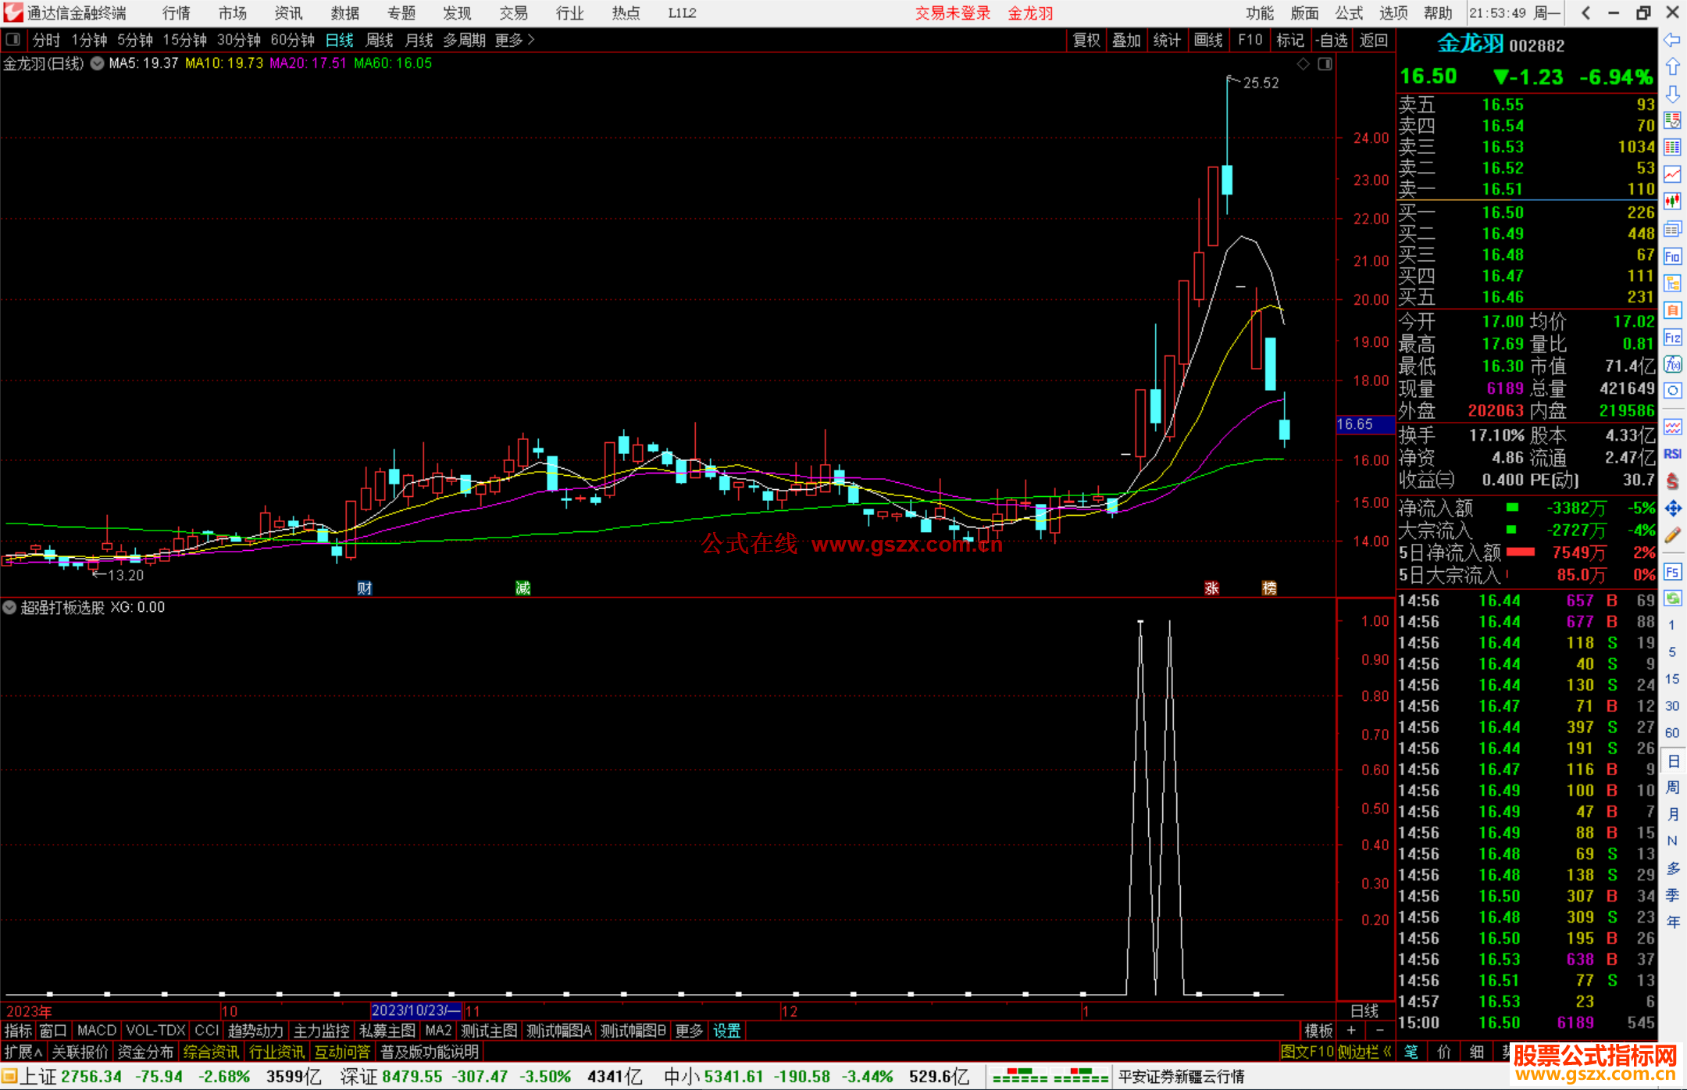The width and height of the screenshot is (1687, 1090).
Task: Expand the 扩展 panel at bottom left
Action: pyautogui.click(x=23, y=1052)
